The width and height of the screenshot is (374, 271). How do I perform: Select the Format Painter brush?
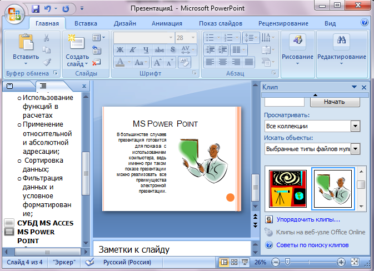[47, 62]
